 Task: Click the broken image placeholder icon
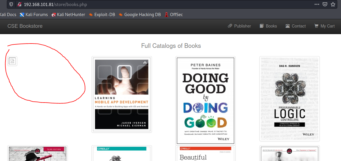coord(12,61)
